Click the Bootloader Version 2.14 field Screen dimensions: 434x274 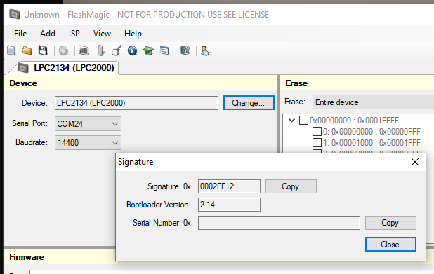tap(229, 205)
